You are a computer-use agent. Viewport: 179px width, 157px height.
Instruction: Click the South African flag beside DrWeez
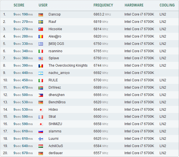tap(41, 88)
